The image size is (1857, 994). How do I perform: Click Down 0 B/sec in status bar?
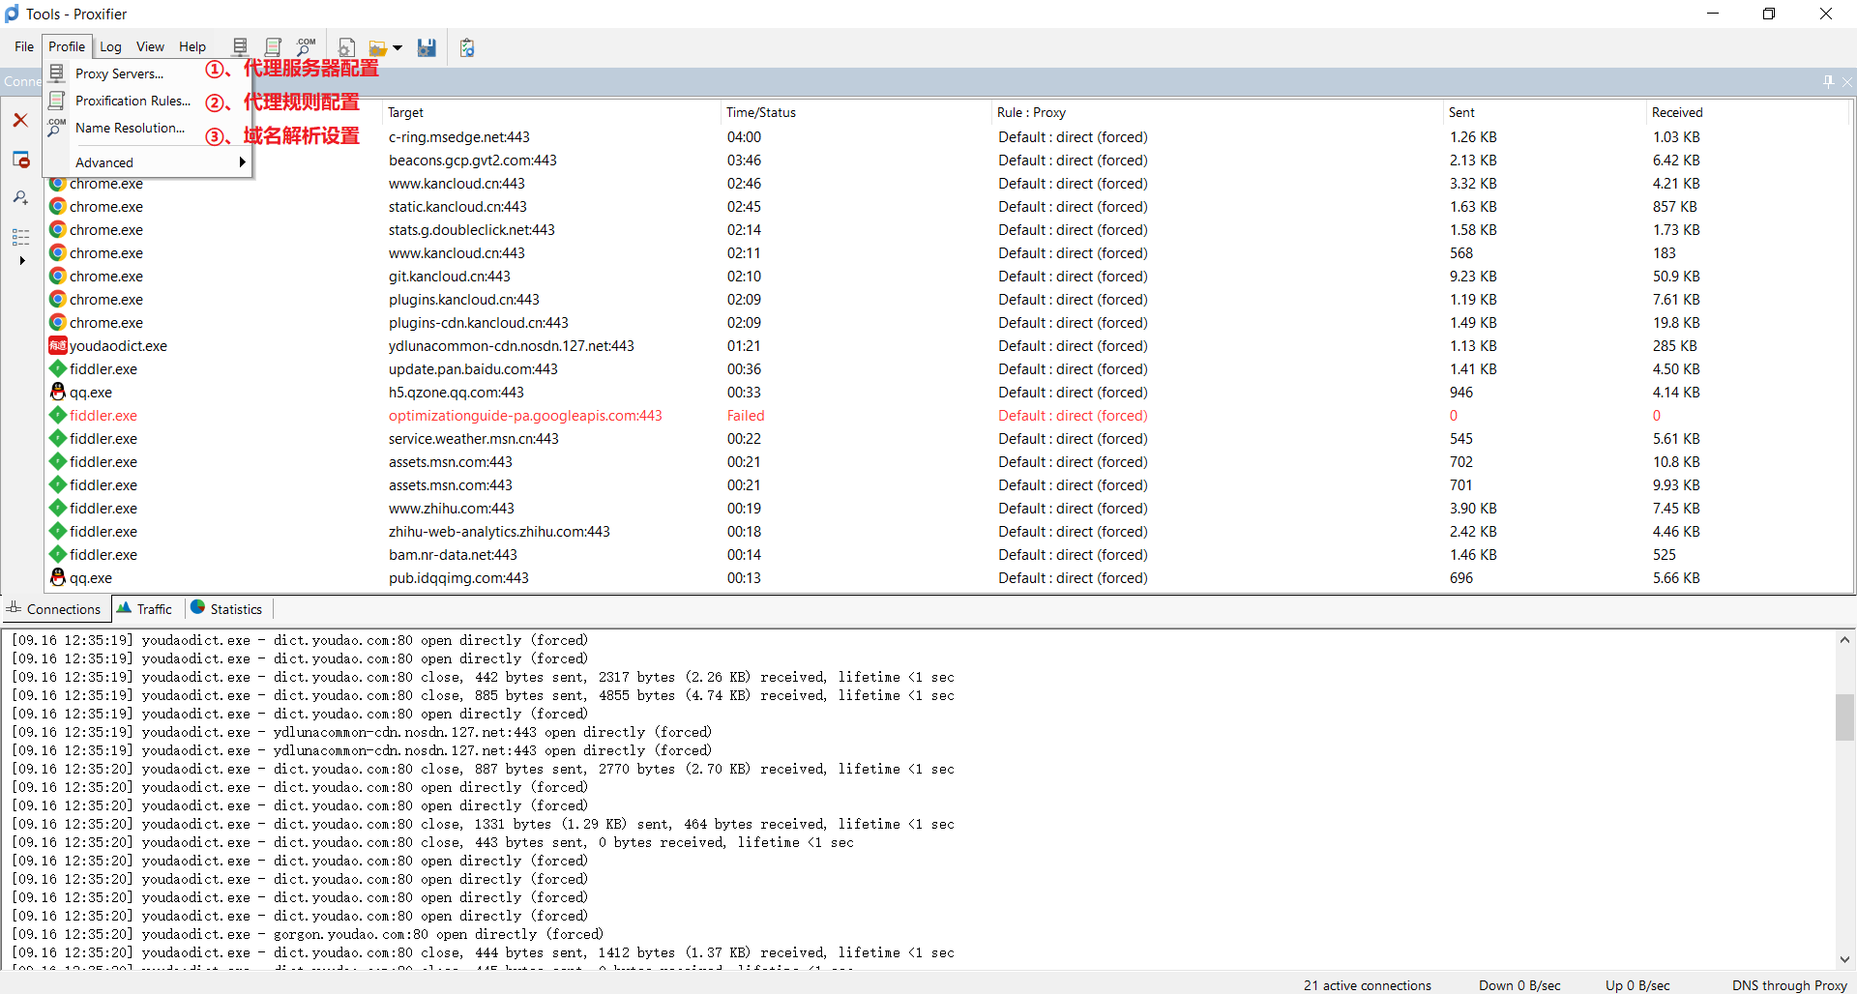tap(1519, 985)
